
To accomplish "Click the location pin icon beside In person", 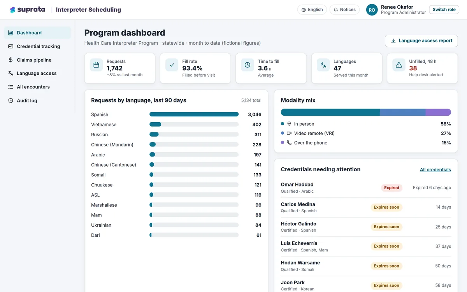I will [x=289, y=124].
